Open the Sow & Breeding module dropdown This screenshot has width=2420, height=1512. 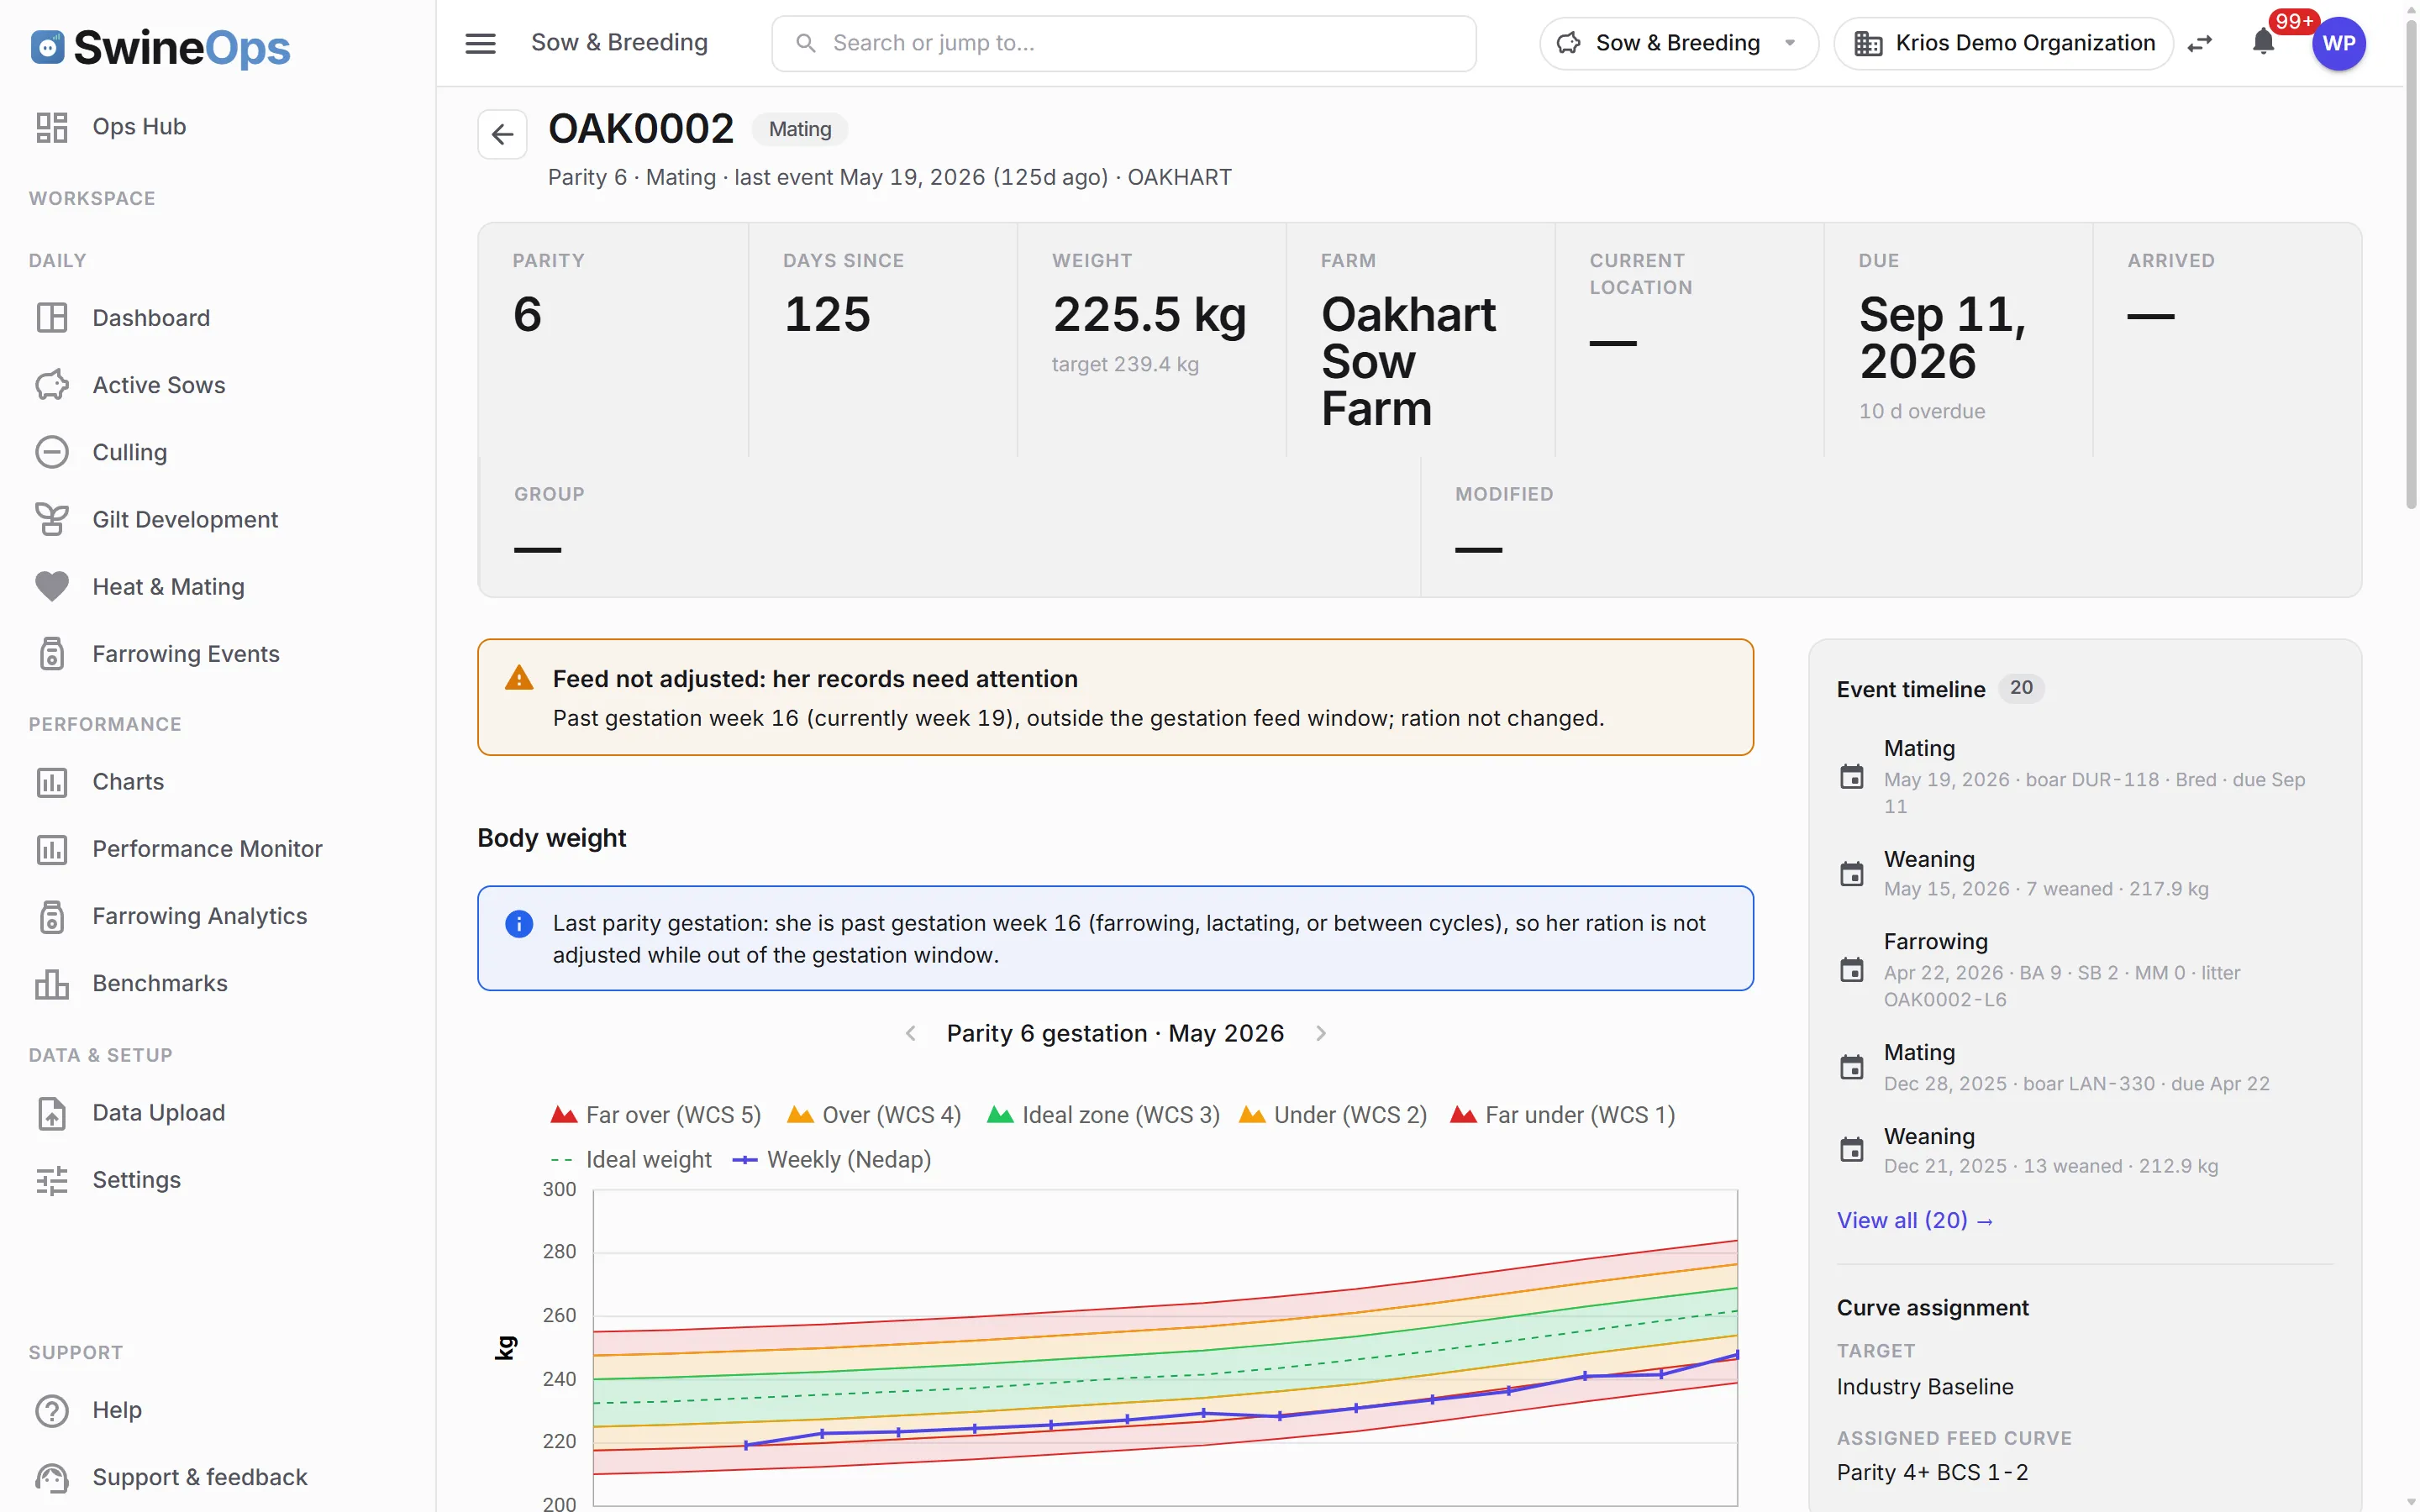click(1678, 43)
